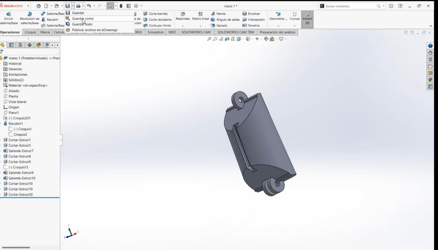Image resolution: width=438 pixels, height=250 pixels.
Task: Select the Vaciado shell tool
Action: click(x=219, y=26)
